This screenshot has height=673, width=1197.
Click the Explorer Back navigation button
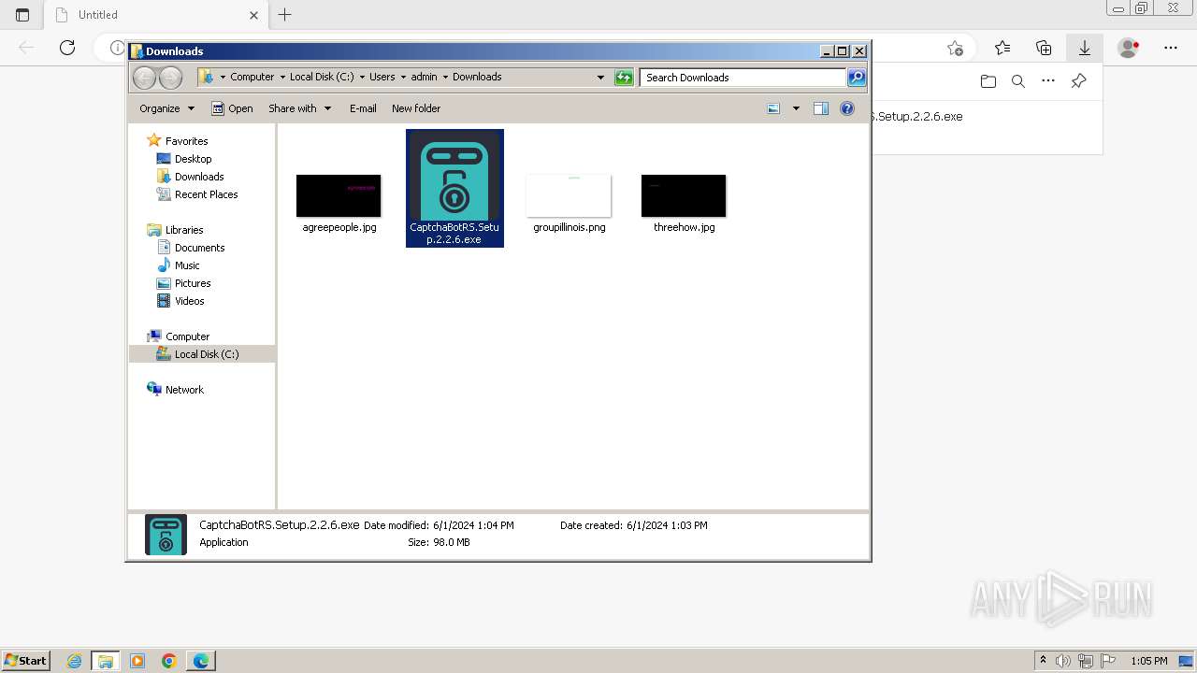144,78
